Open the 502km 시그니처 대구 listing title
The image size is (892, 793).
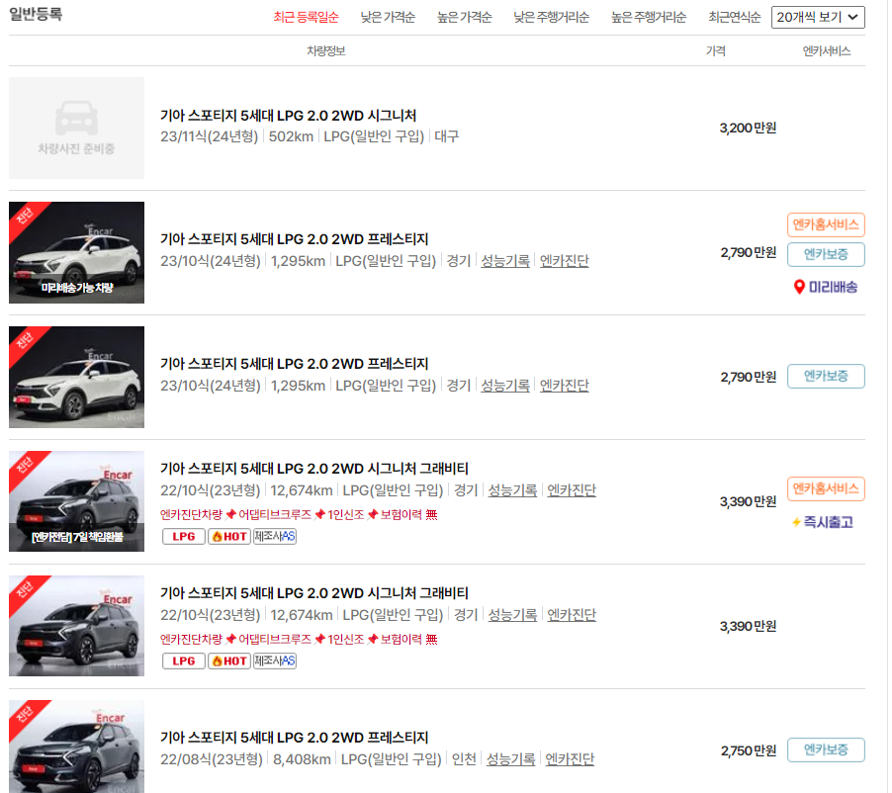[x=288, y=116]
